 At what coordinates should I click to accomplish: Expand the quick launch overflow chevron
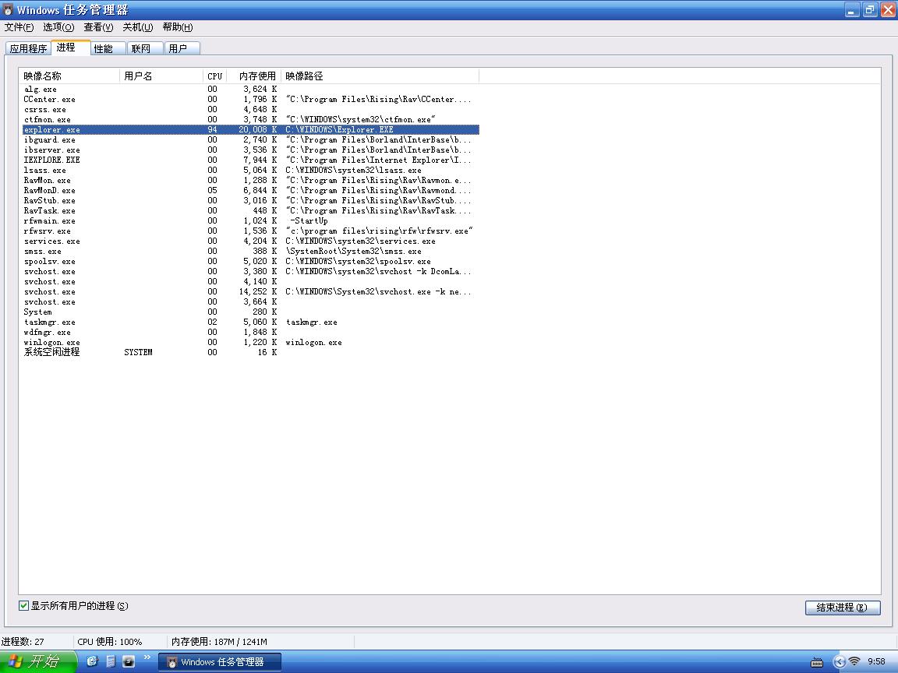(147, 657)
